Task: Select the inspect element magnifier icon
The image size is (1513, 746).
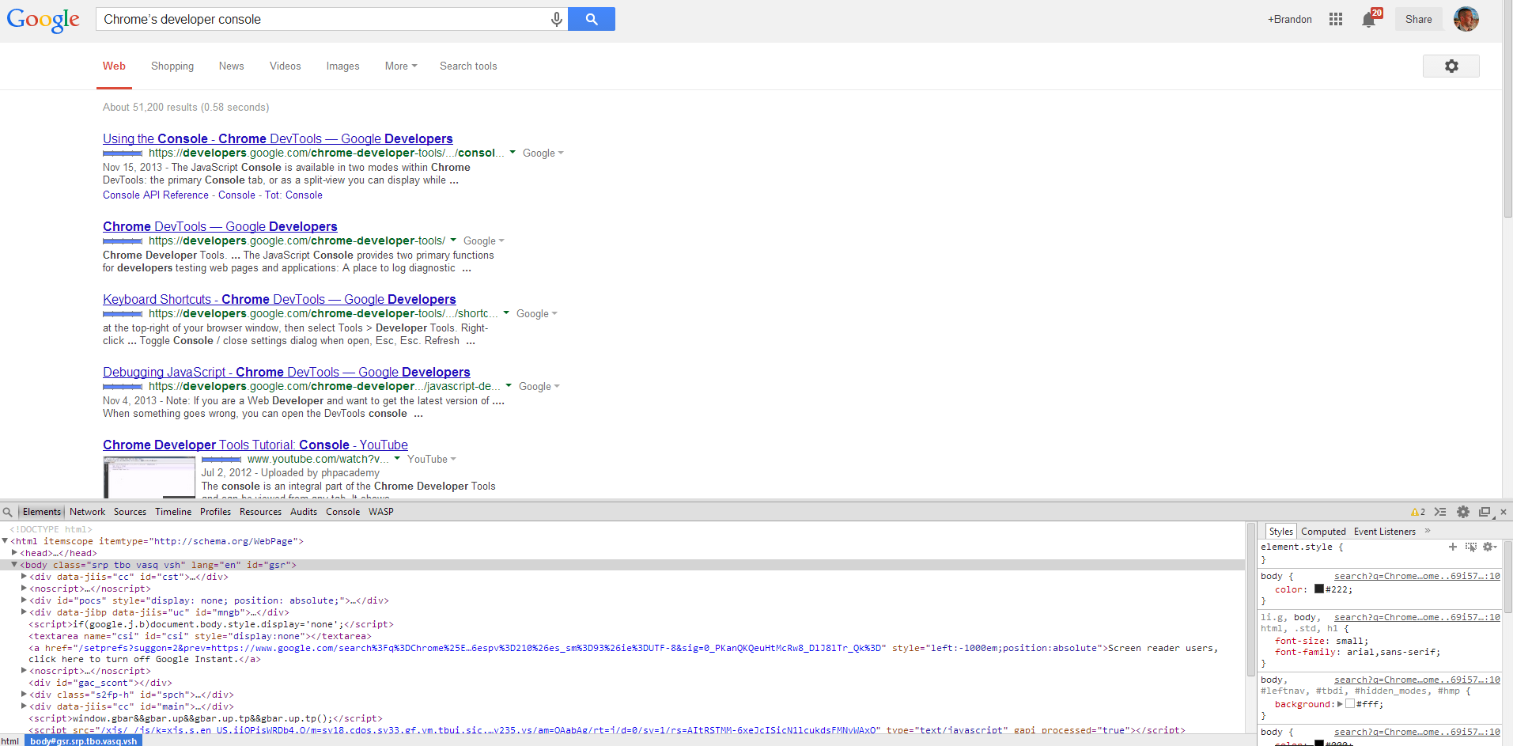Action: pyautogui.click(x=8, y=511)
